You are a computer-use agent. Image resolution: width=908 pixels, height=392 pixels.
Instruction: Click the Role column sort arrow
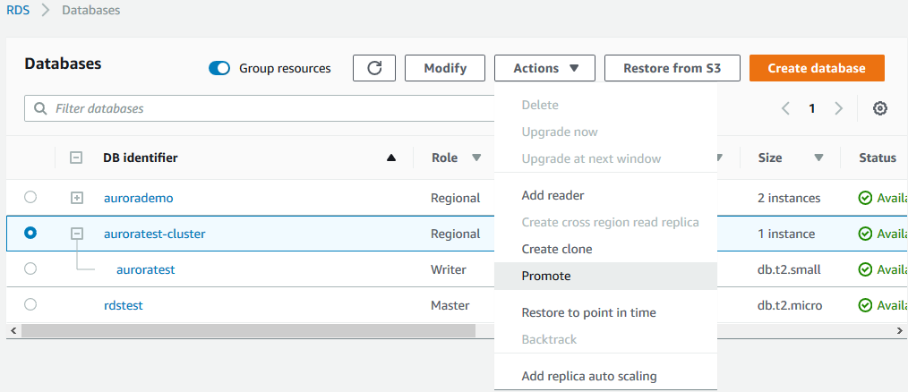point(476,158)
